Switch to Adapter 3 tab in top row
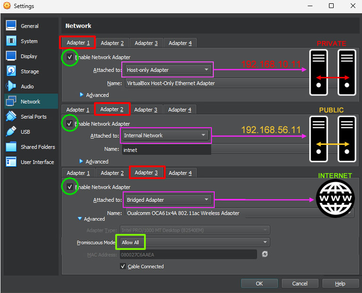 [x=146, y=43]
